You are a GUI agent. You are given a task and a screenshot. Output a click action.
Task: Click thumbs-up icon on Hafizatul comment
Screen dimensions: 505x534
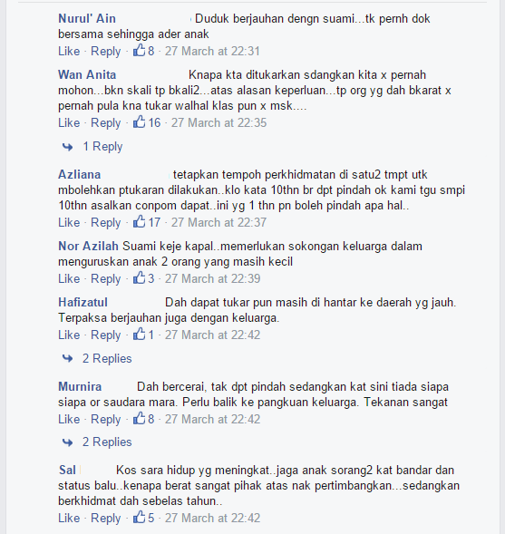tap(139, 335)
